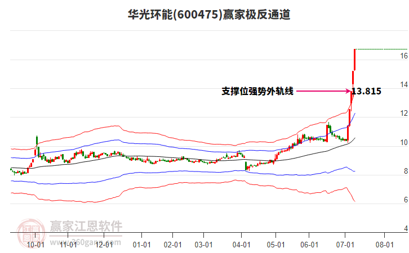Viewport: 409px width, 253px height.
Task: Click the 08-01 date axis label
Action: click(x=384, y=245)
